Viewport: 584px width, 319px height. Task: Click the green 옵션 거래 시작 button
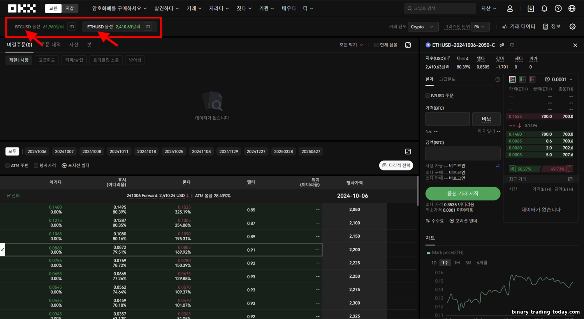[x=463, y=193]
